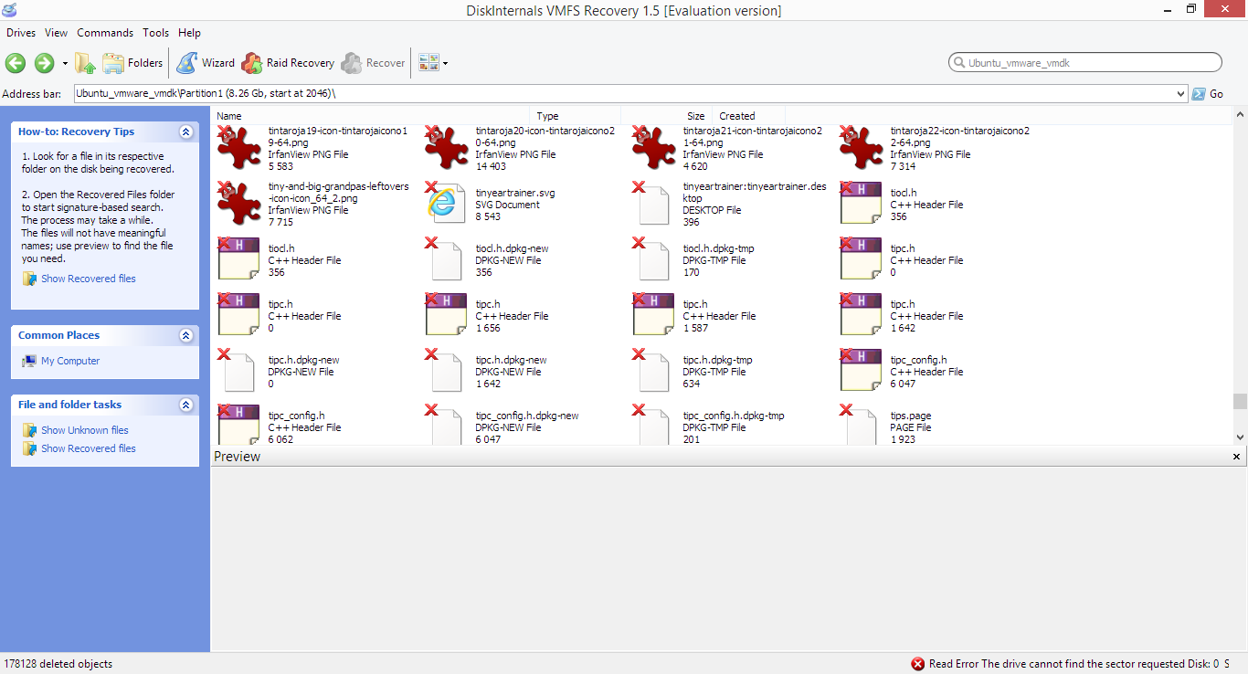1248x674 pixels.
Task: Expand the Address bar dropdown arrow
Action: pyautogui.click(x=1182, y=94)
